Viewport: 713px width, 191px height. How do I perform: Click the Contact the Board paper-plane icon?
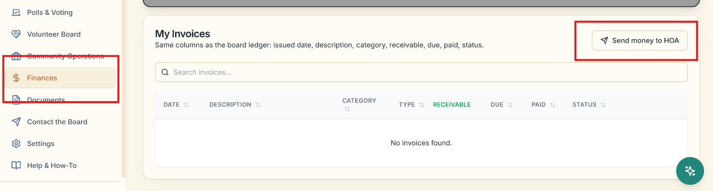pos(16,122)
